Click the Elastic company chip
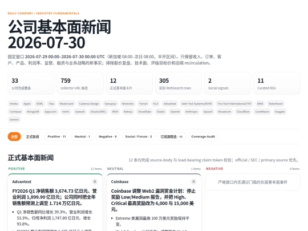This screenshot has width=308, height=231. (161, 112)
